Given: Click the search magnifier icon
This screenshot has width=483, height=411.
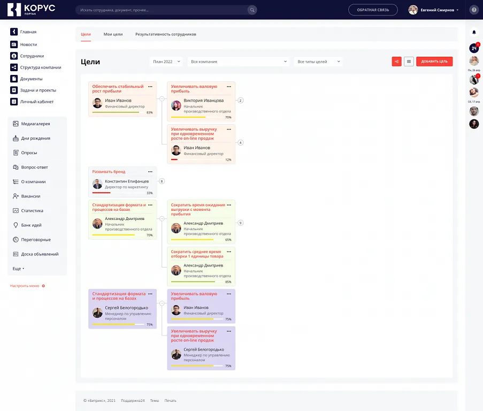Looking at the screenshot, I should [x=251, y=10].
